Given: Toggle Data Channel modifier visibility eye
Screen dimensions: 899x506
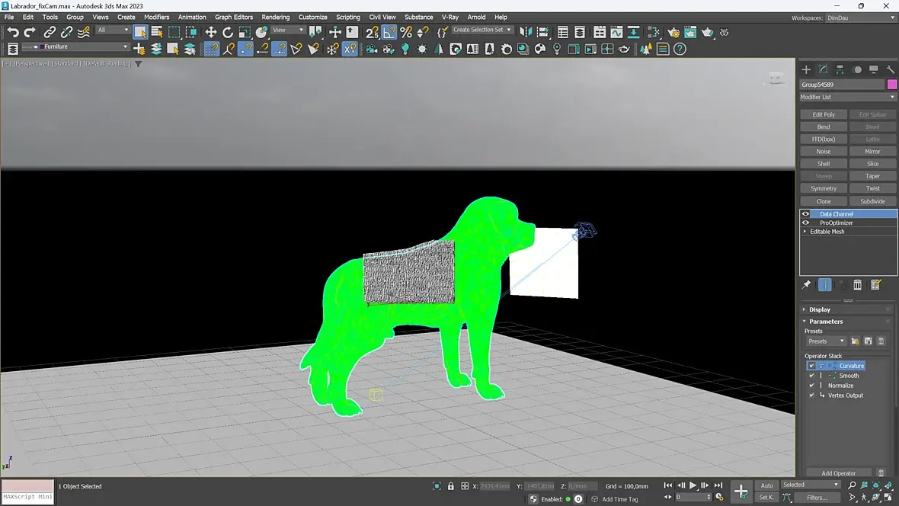Looking at the screenshot, I should pos(805,214).
